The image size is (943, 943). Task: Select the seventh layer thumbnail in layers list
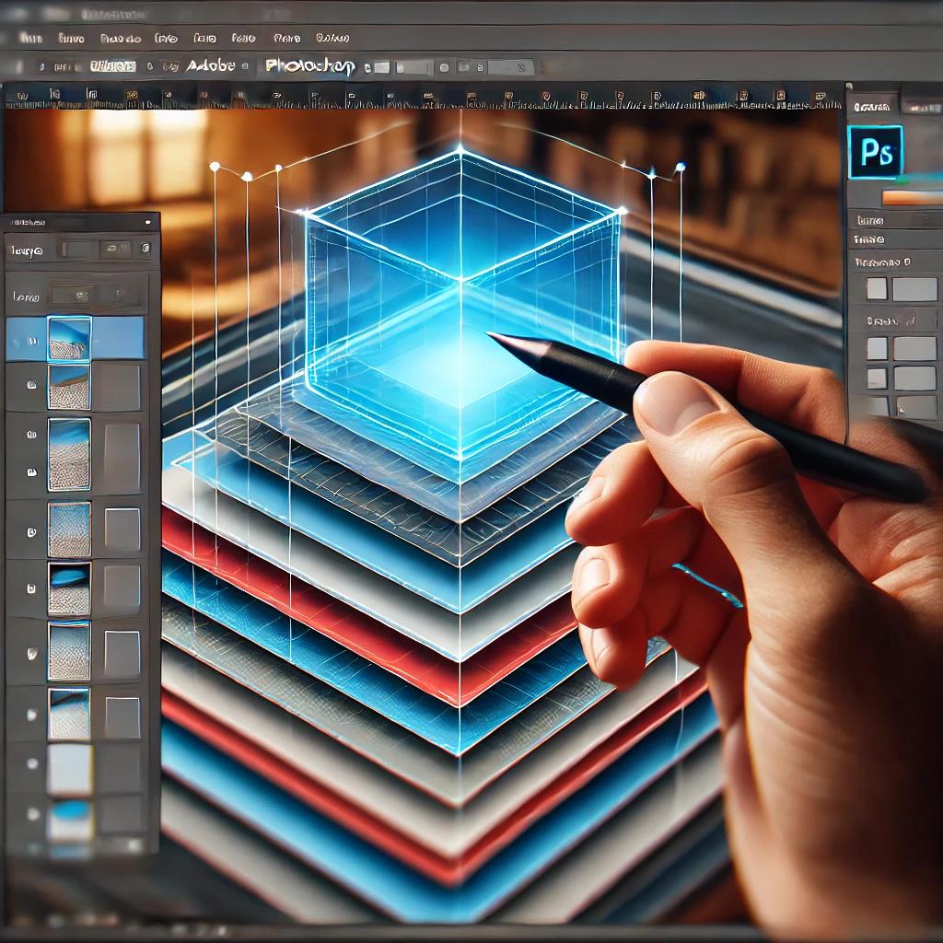[x=69, y=714]
